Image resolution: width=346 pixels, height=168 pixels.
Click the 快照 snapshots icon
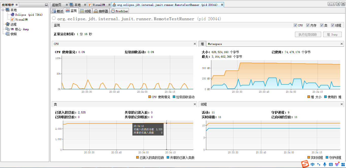pos(7,34)
